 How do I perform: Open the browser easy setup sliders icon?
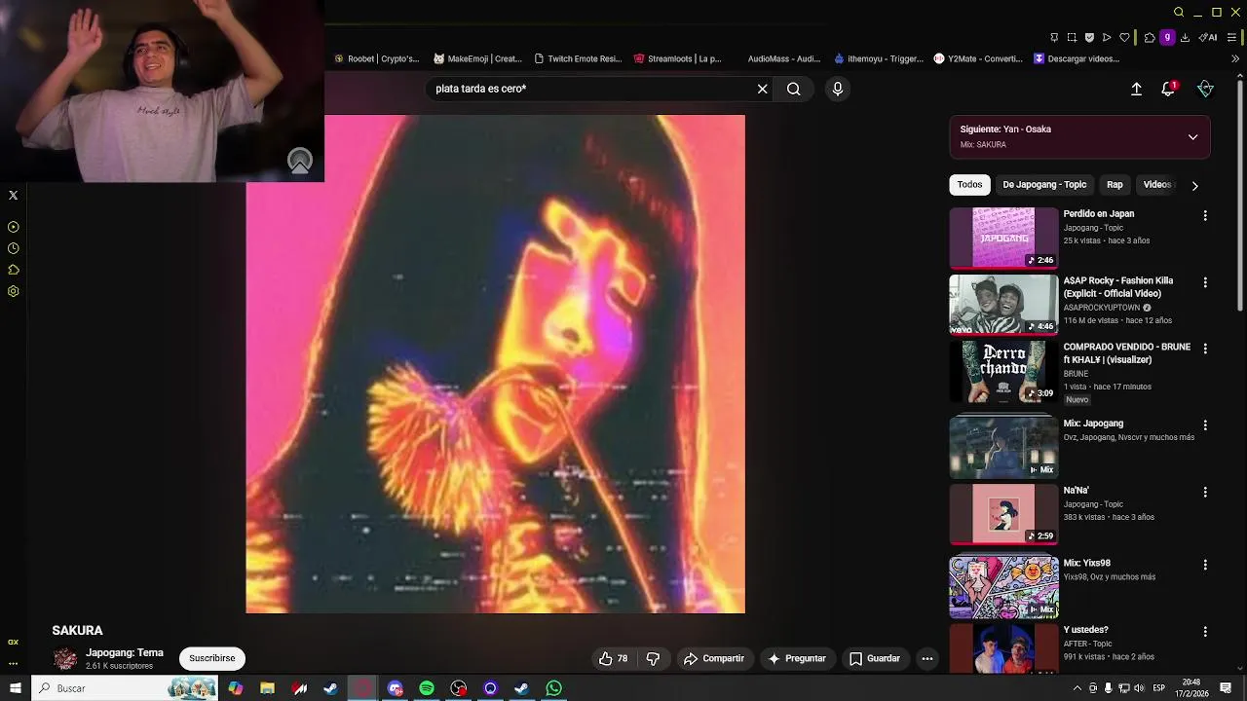1232,38
